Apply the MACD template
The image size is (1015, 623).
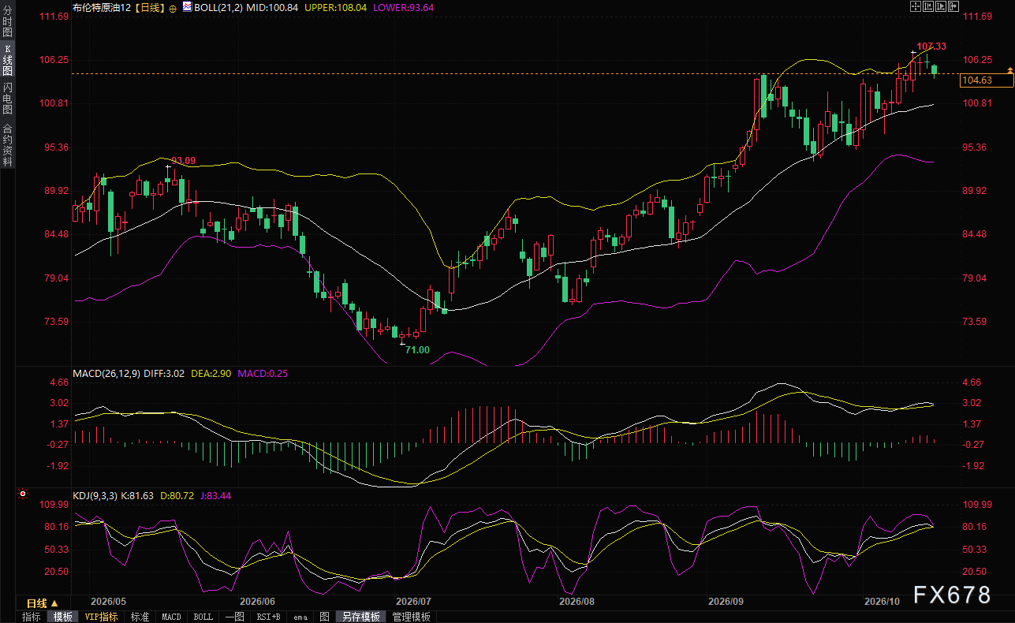[171, 617]
